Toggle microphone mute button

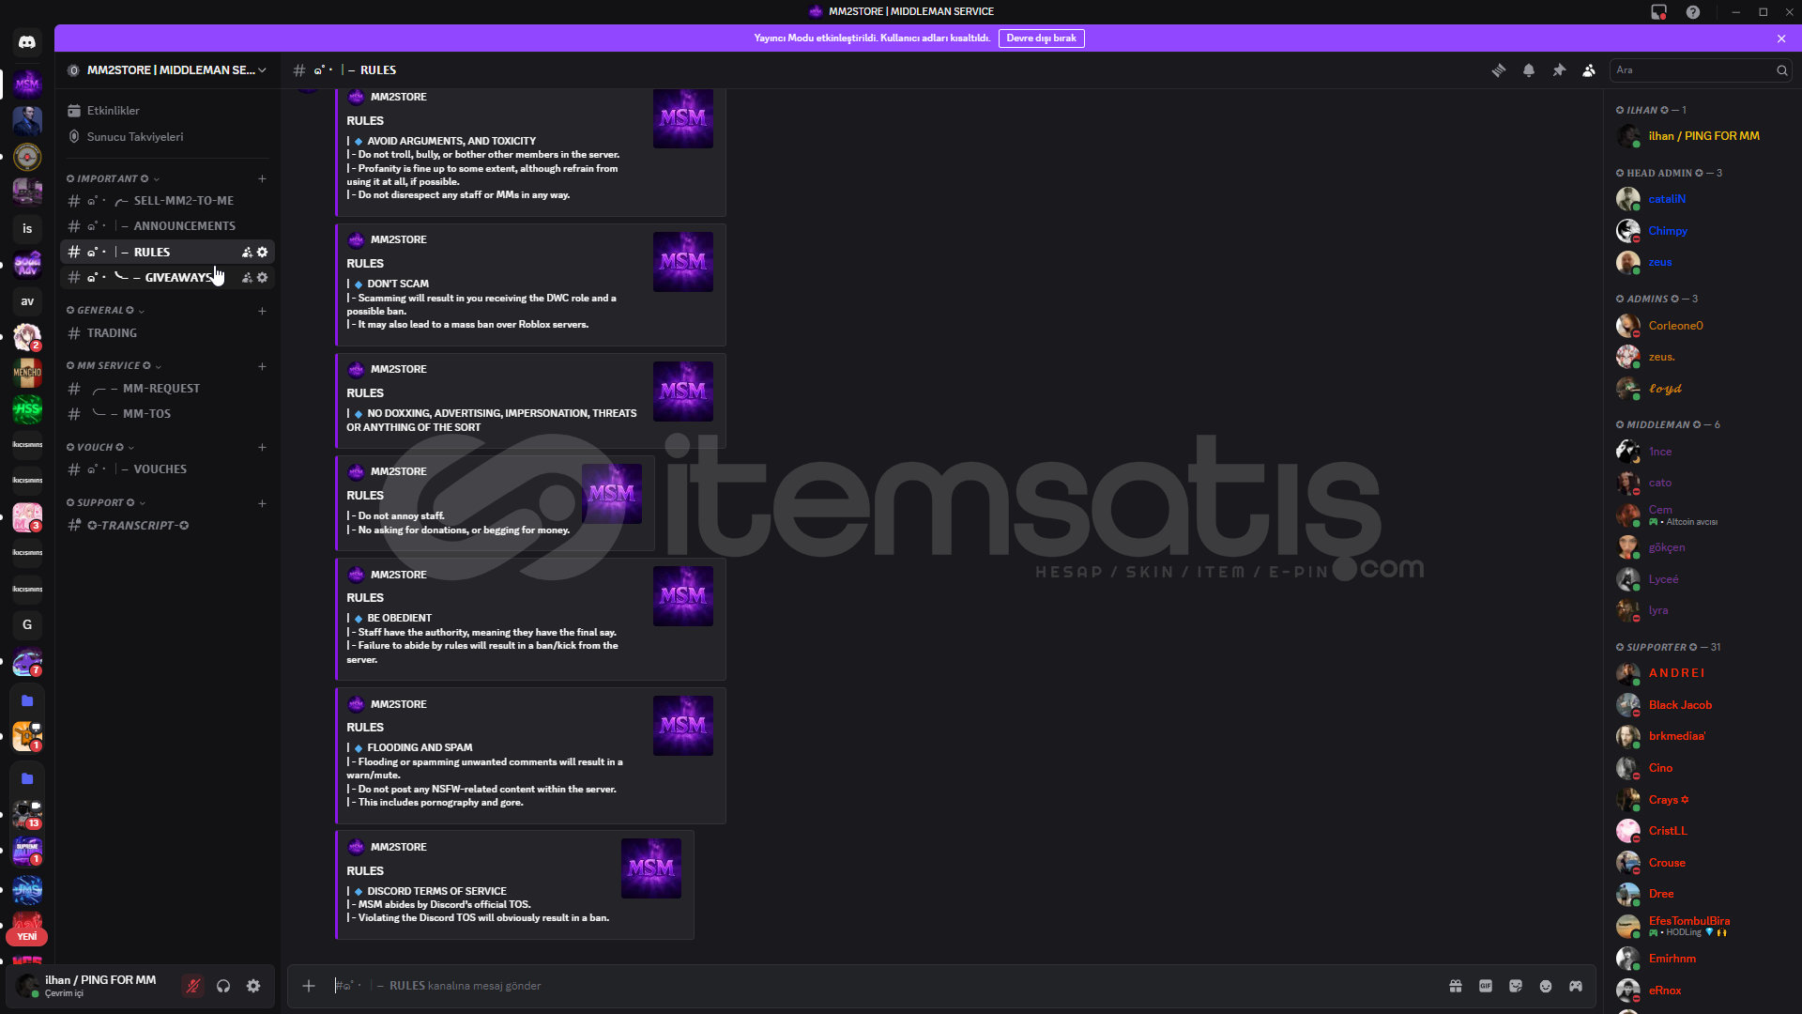pos(193,986)
